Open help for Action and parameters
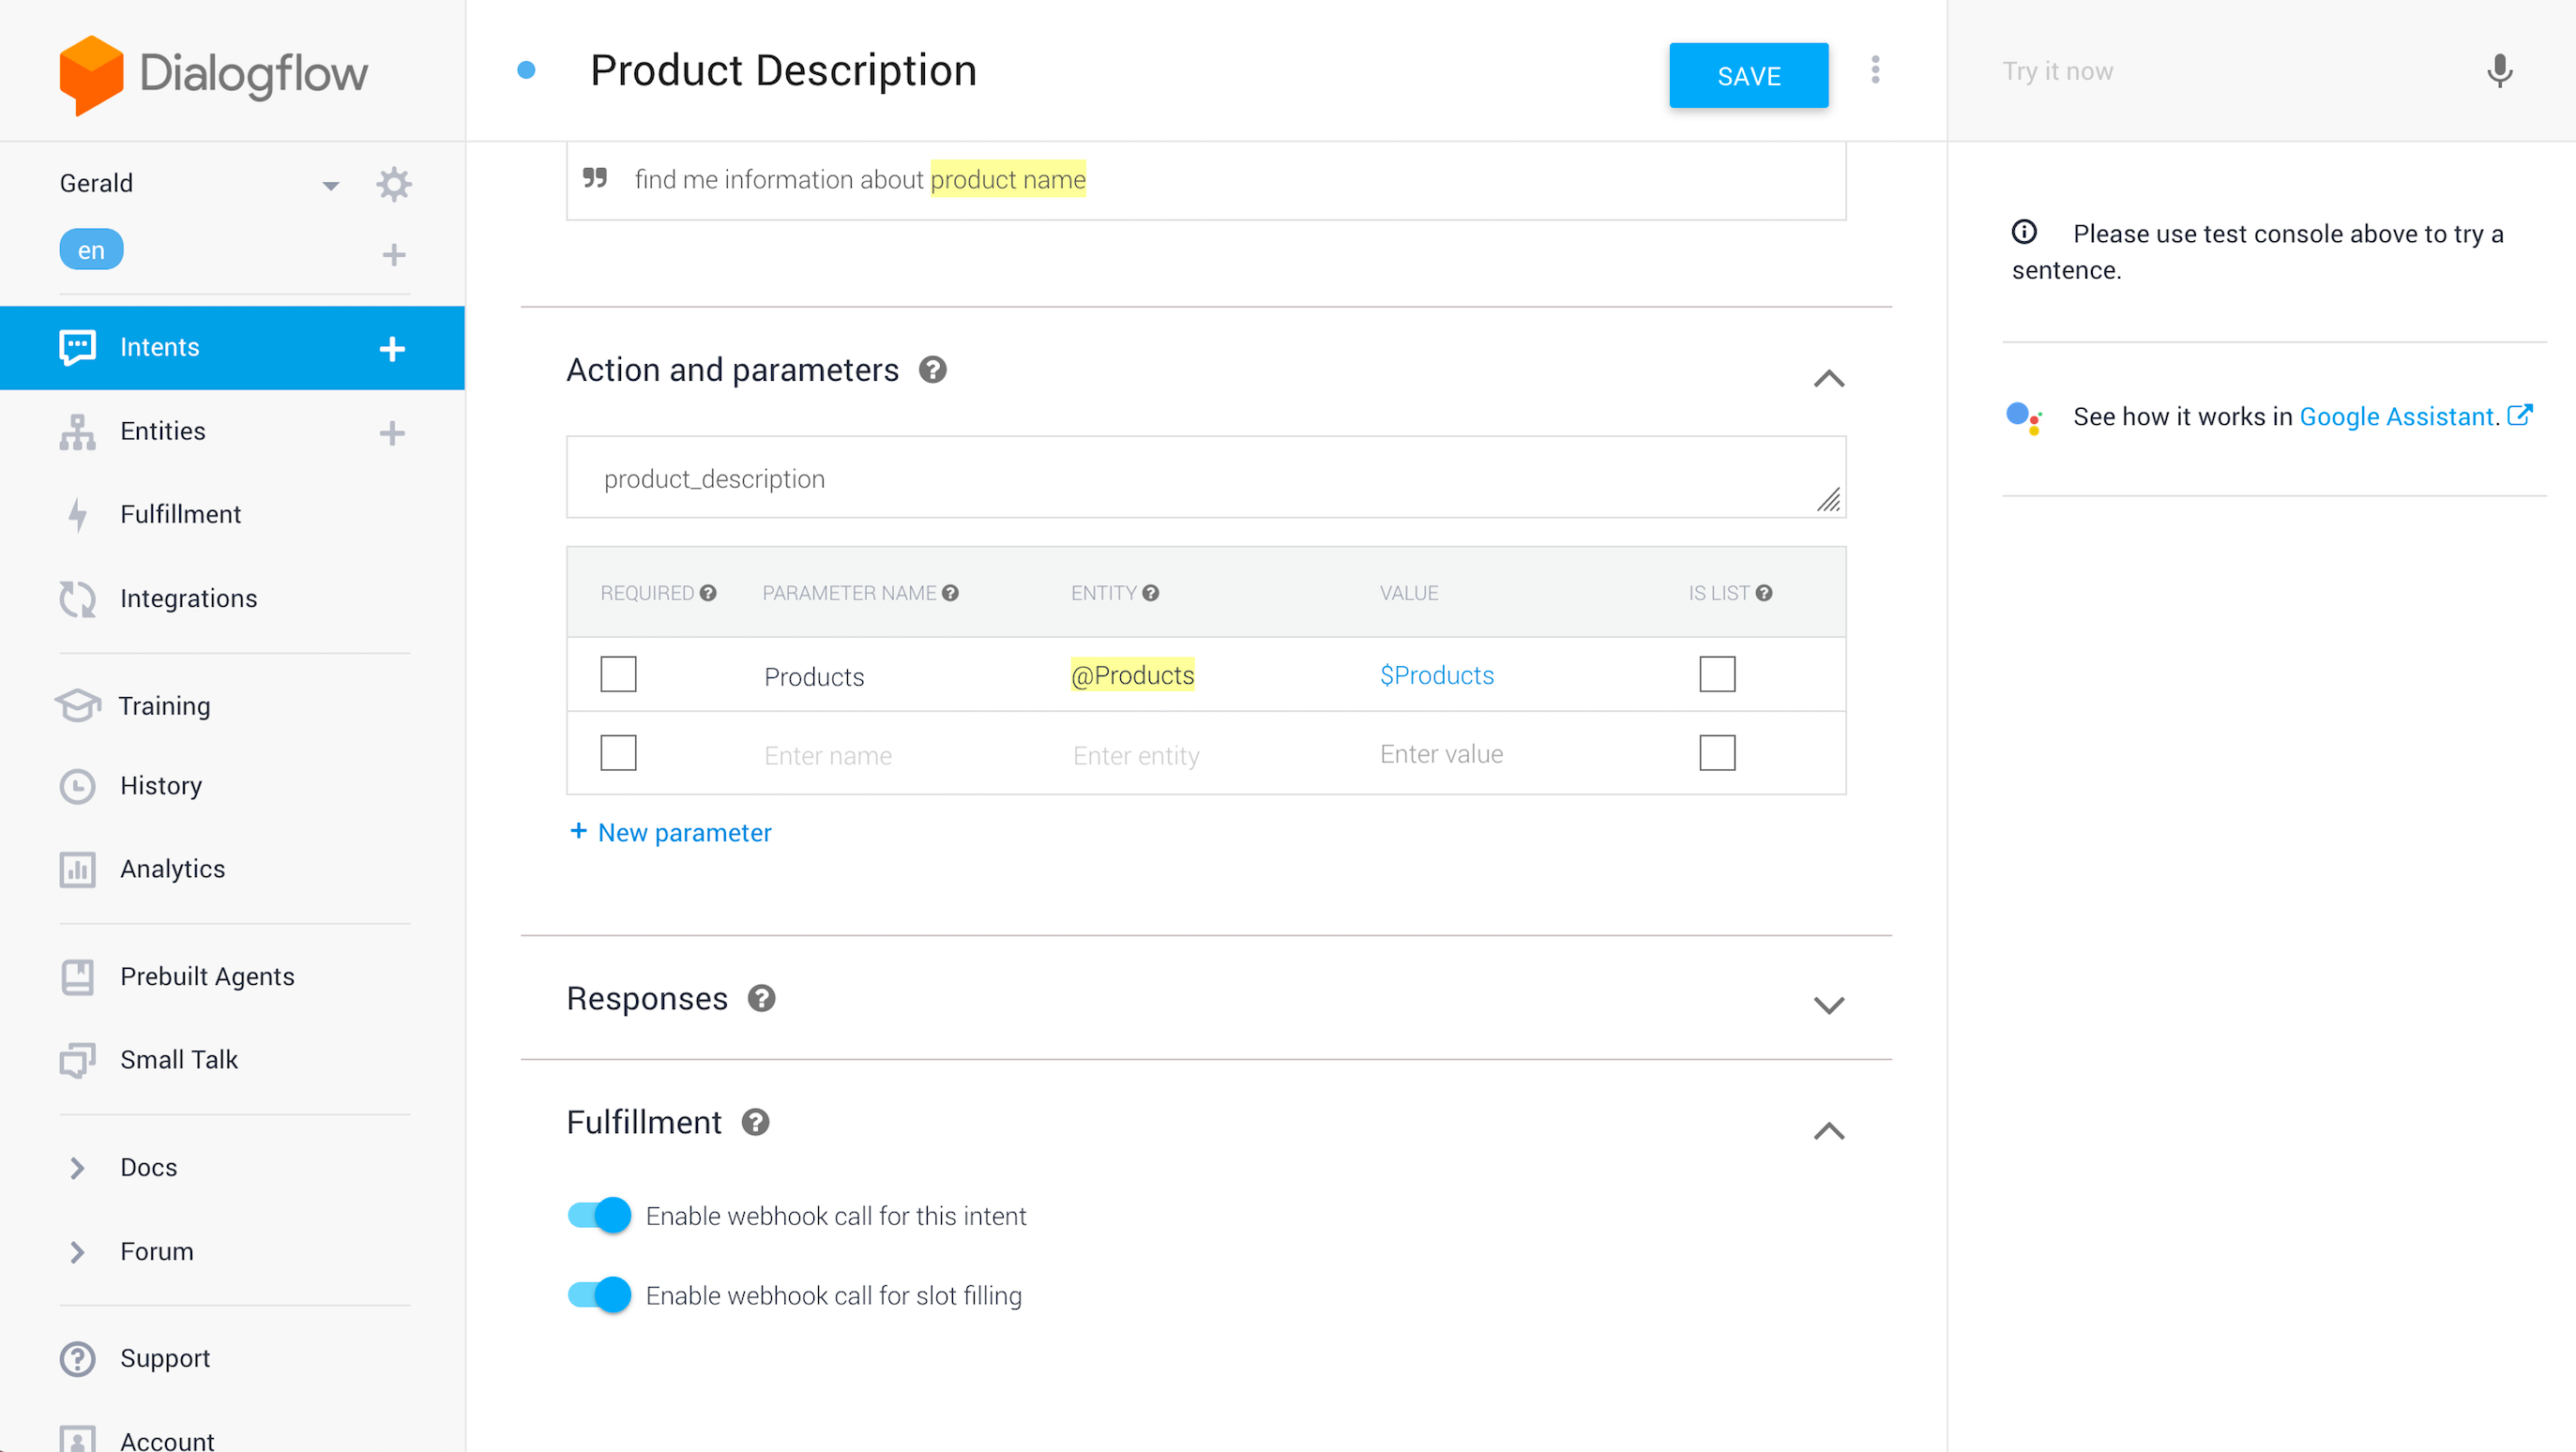2576x1452 pixels. point(933,371)
